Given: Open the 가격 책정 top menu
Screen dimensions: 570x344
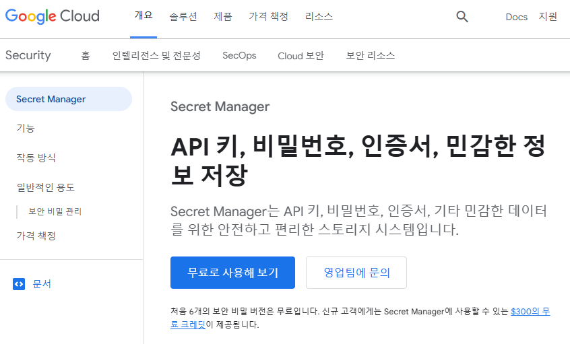Looking at the screenshot, I should coord(268,16).
